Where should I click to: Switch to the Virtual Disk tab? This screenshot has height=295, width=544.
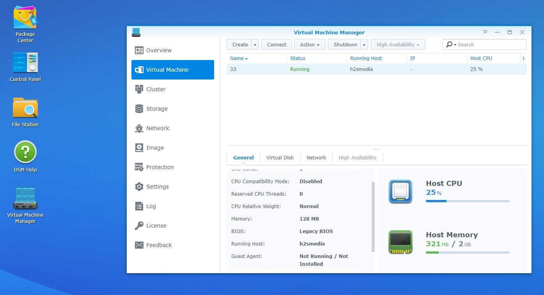[280, 158]
